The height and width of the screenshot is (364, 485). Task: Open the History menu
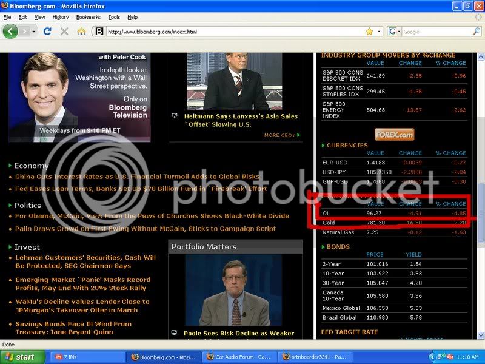click(x=61, y=18)
